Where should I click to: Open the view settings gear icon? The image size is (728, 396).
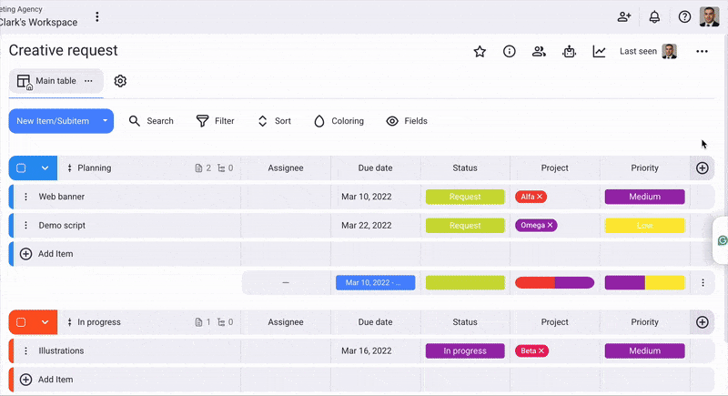[120, 81]
